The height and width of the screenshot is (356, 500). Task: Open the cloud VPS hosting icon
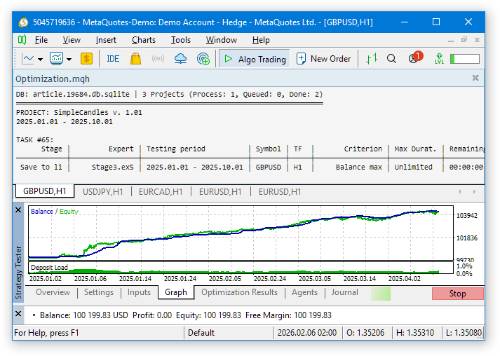click(180, 59)
